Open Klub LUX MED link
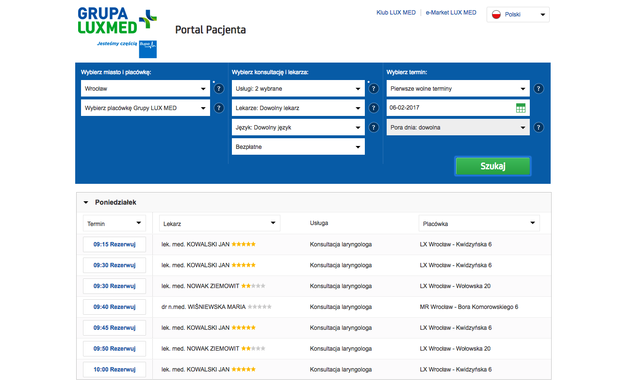 click(396, 13)
